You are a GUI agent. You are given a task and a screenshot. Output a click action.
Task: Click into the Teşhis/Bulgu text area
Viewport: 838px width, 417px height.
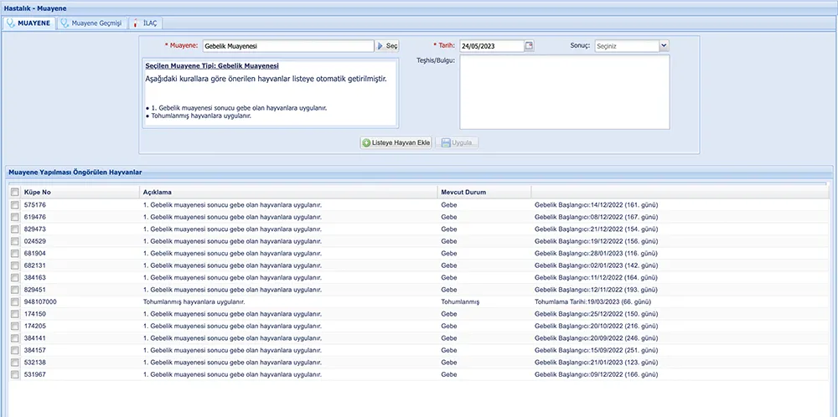(565, 92)
